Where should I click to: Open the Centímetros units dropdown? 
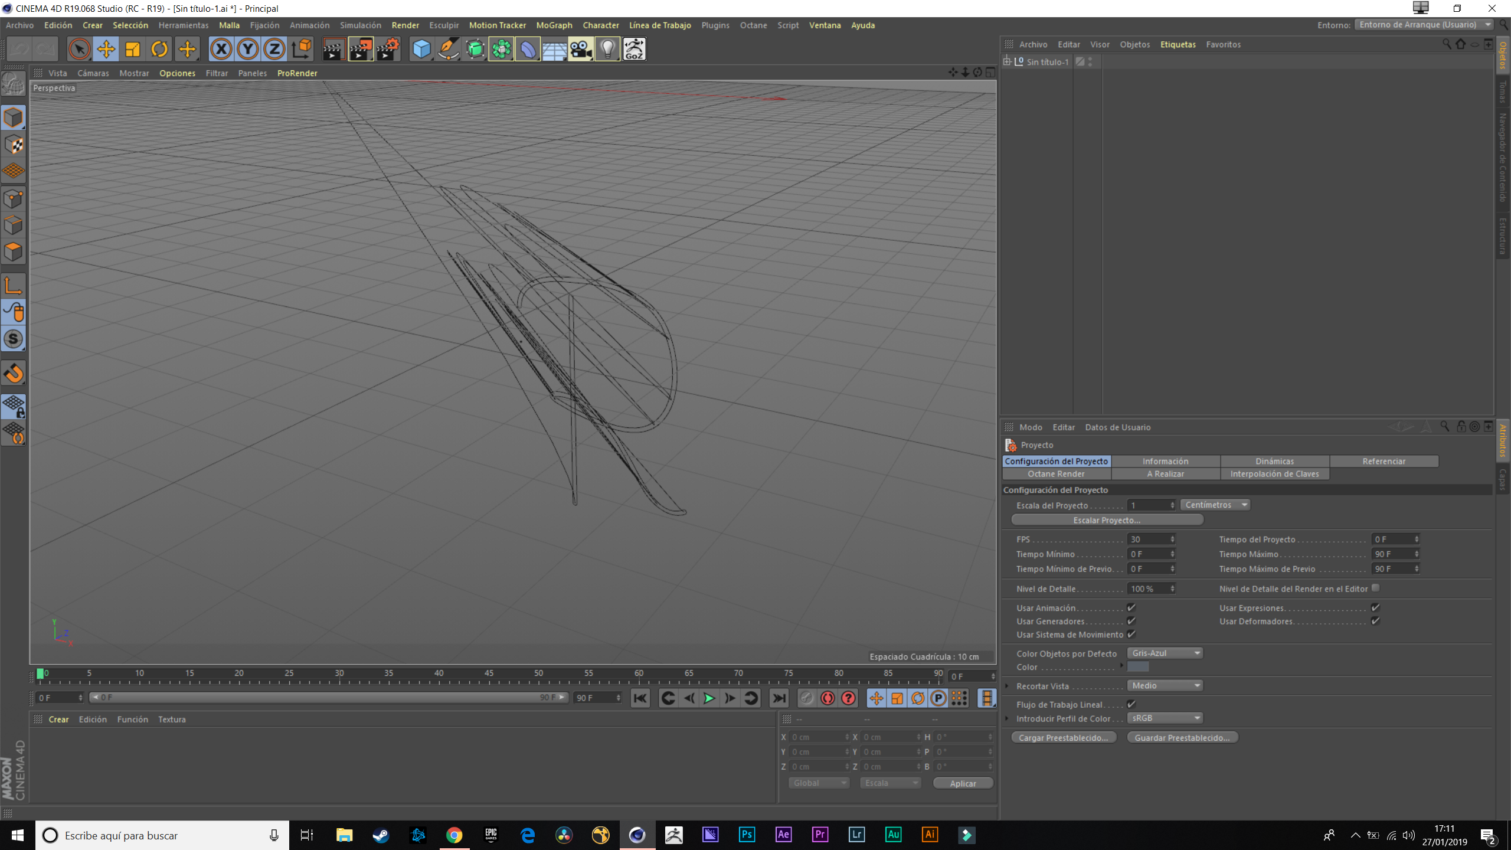point(1215,505)
